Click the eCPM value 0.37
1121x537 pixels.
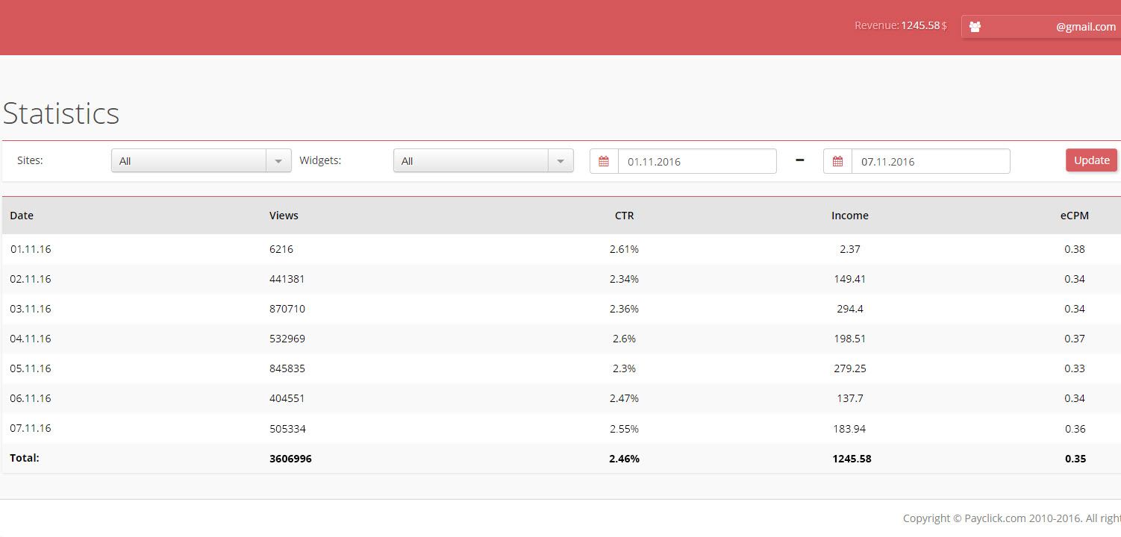(x=1075, y=339)
